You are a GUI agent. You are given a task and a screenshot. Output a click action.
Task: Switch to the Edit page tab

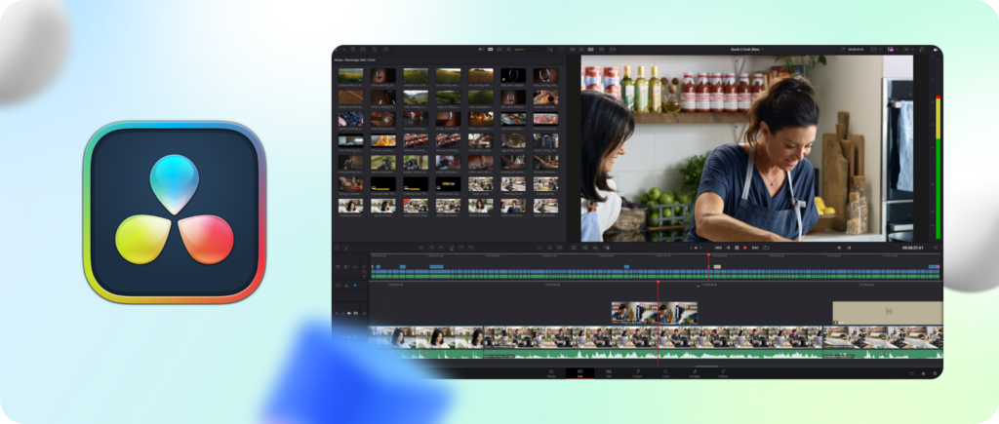pyautogui.click(x=609, y=373)
